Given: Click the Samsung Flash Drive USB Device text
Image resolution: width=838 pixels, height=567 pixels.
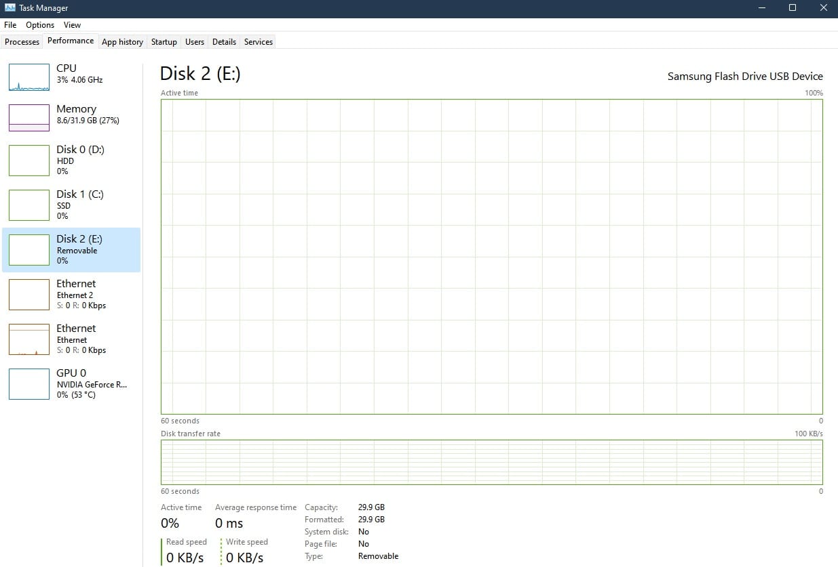Looking at the screenshot, I should coord(745,76).
